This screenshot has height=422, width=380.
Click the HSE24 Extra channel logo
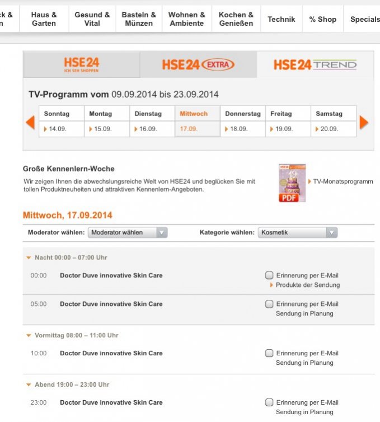point(198,65)
